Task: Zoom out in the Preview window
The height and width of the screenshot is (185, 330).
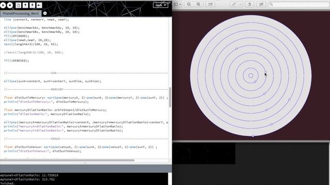Action: 189,4
